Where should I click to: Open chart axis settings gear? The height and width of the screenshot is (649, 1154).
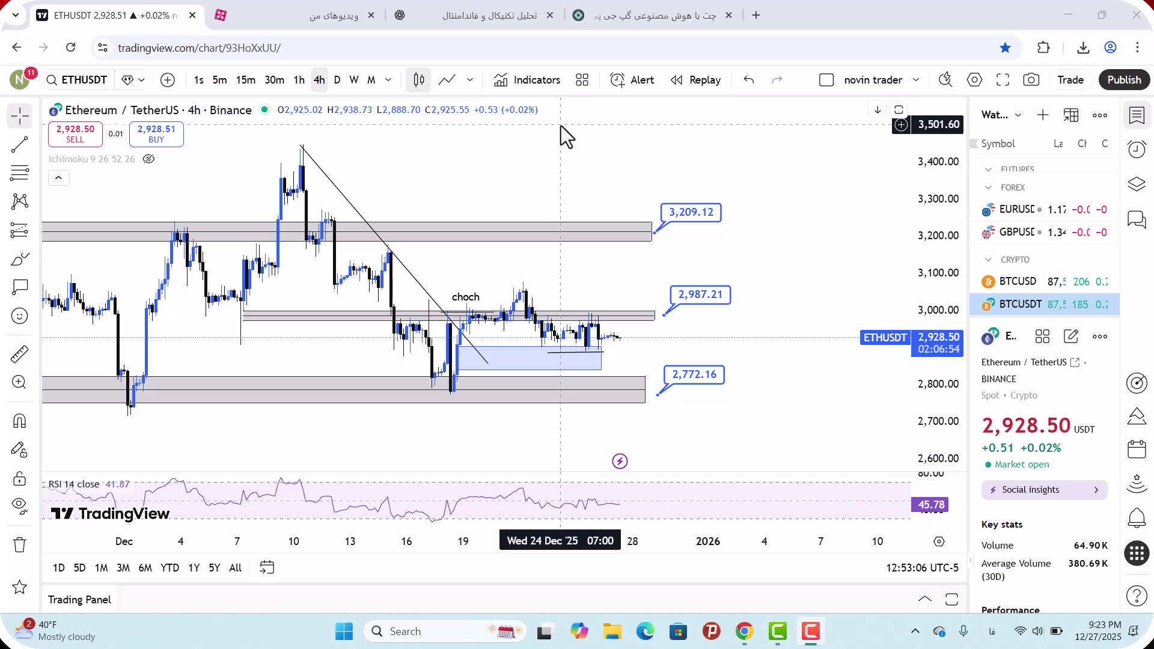[939, 542]
